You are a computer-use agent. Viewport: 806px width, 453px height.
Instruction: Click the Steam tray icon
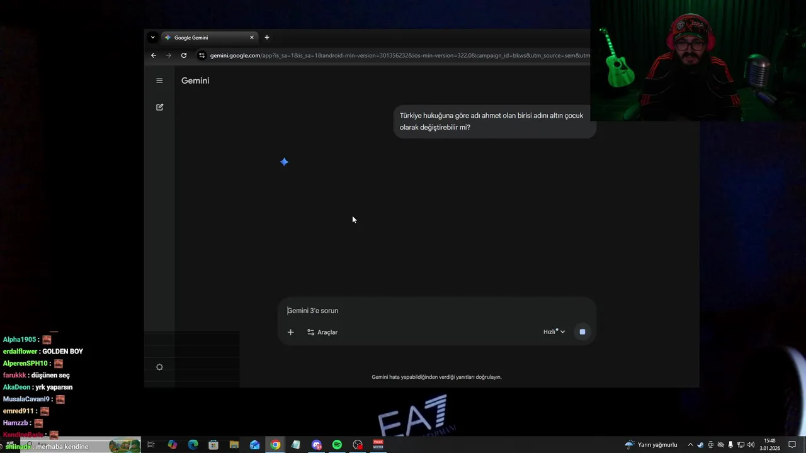(700, 445)
